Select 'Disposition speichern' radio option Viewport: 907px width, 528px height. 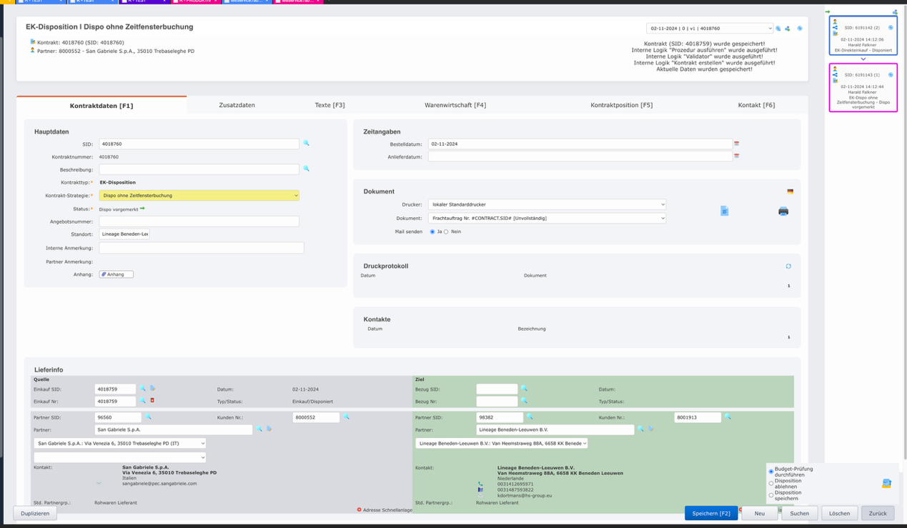click(x=770, y=495)
